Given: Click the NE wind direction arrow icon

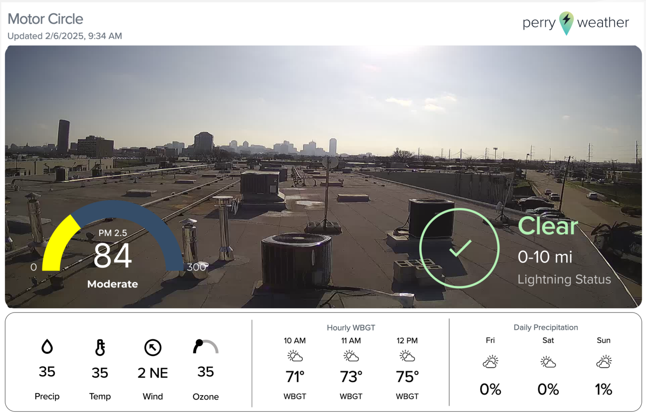Looking at the screenshot, I should pos(152,347).
